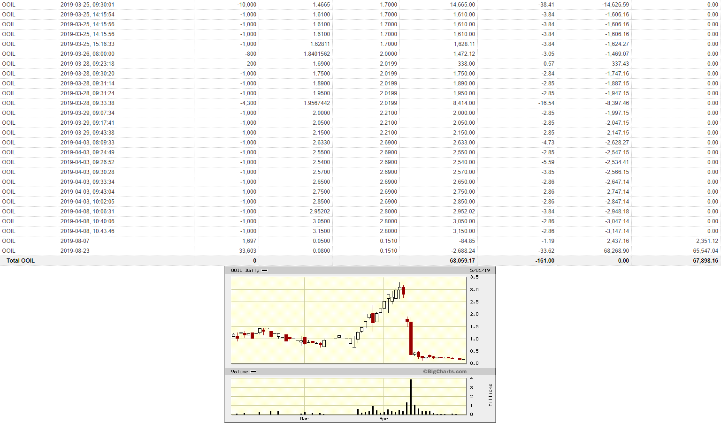Click the -10,000 quantity cell

click(x=247, y=5)
